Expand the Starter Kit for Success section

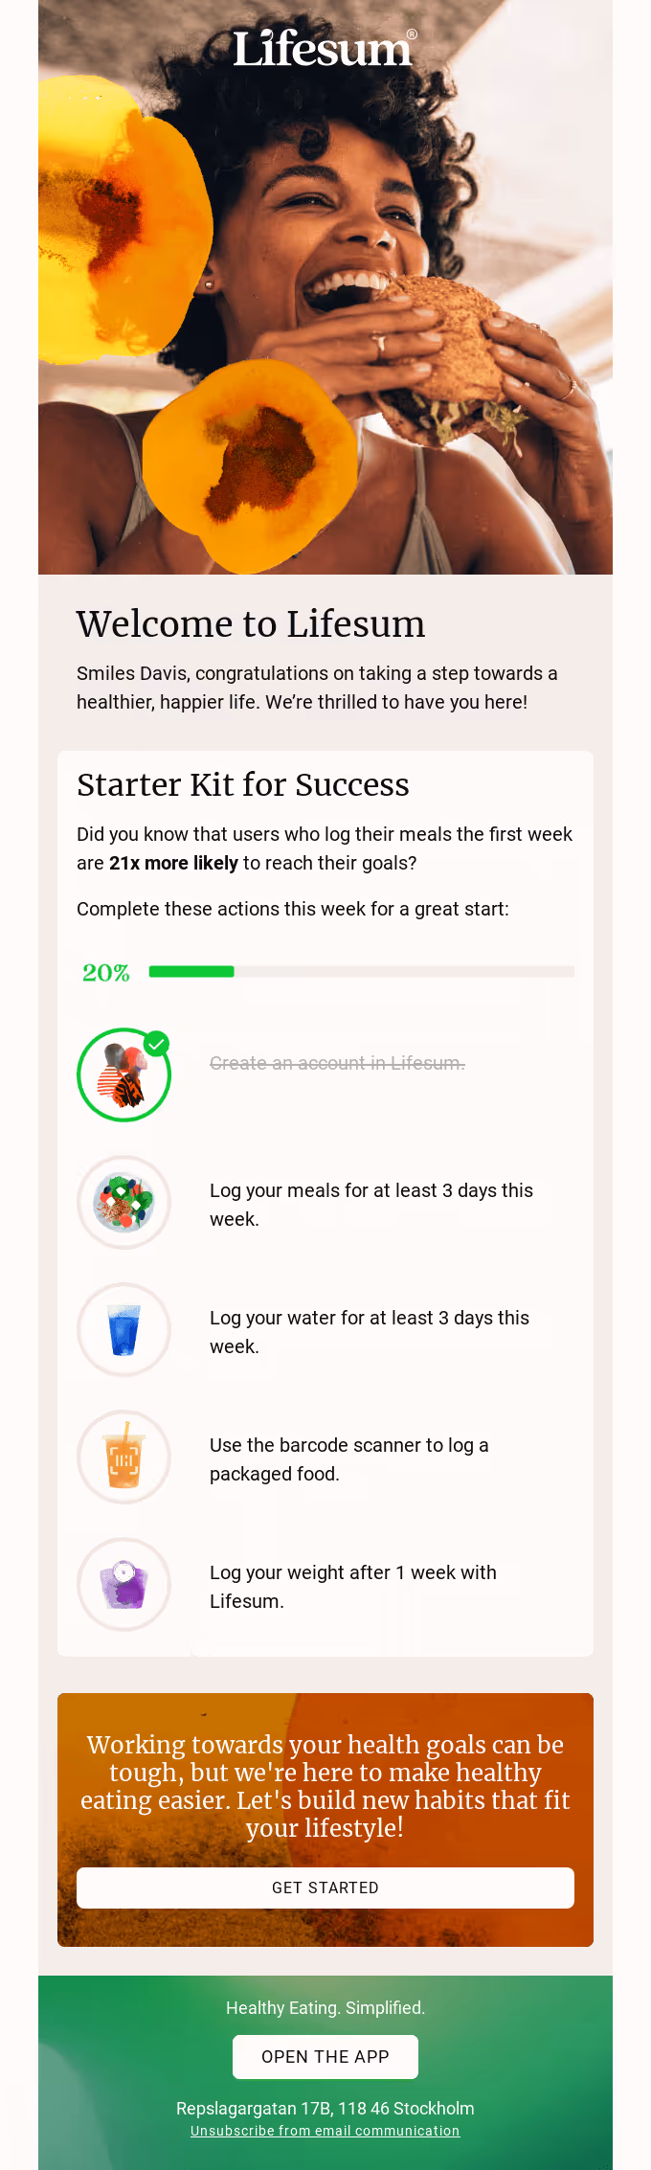click(243, 784)
